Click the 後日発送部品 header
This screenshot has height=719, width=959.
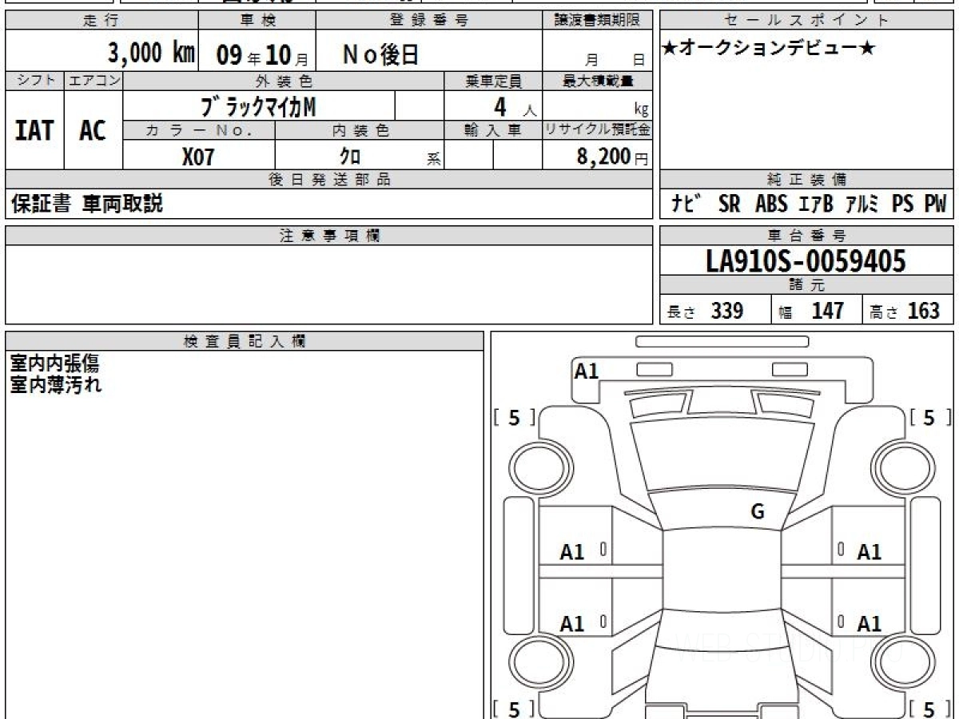[x=329, y=180]
